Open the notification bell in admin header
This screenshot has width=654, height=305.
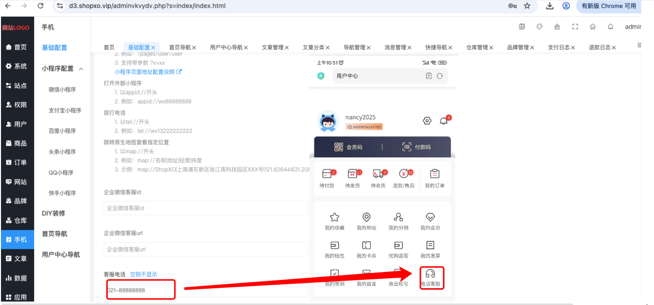[x=610, y=27]
